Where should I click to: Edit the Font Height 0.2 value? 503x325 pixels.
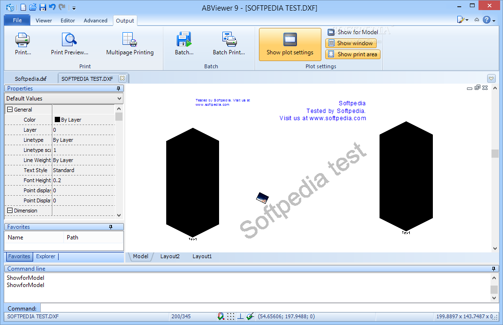pyautogui.click(x=84, y=180)
